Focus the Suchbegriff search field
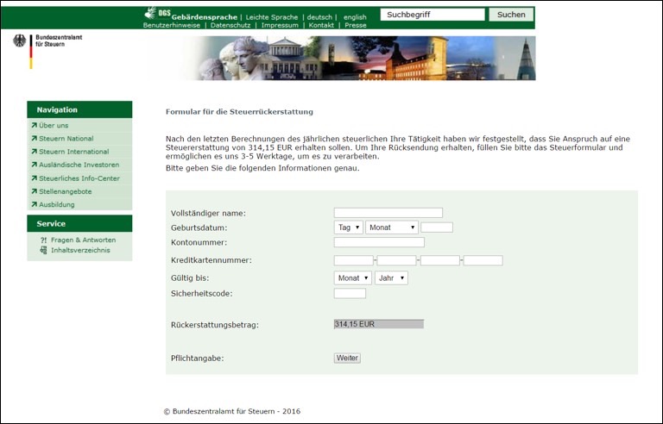This screenshot has height=424, width=663. (x=432, y=15)
